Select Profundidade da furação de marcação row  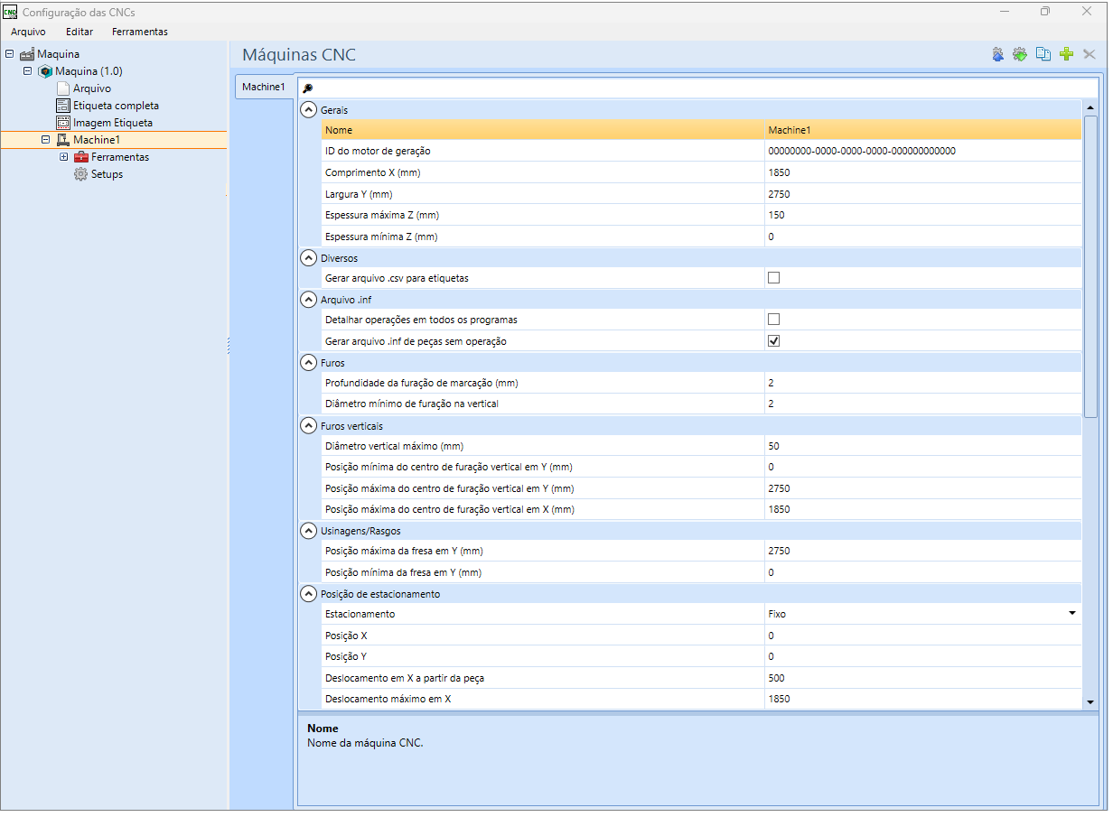701,384
